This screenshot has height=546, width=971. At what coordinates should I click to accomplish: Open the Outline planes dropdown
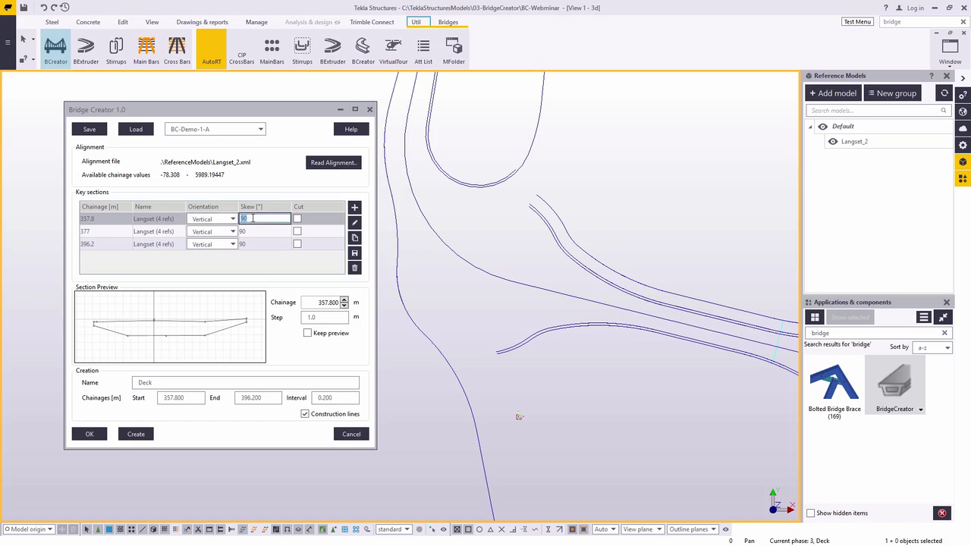[693, 529]
